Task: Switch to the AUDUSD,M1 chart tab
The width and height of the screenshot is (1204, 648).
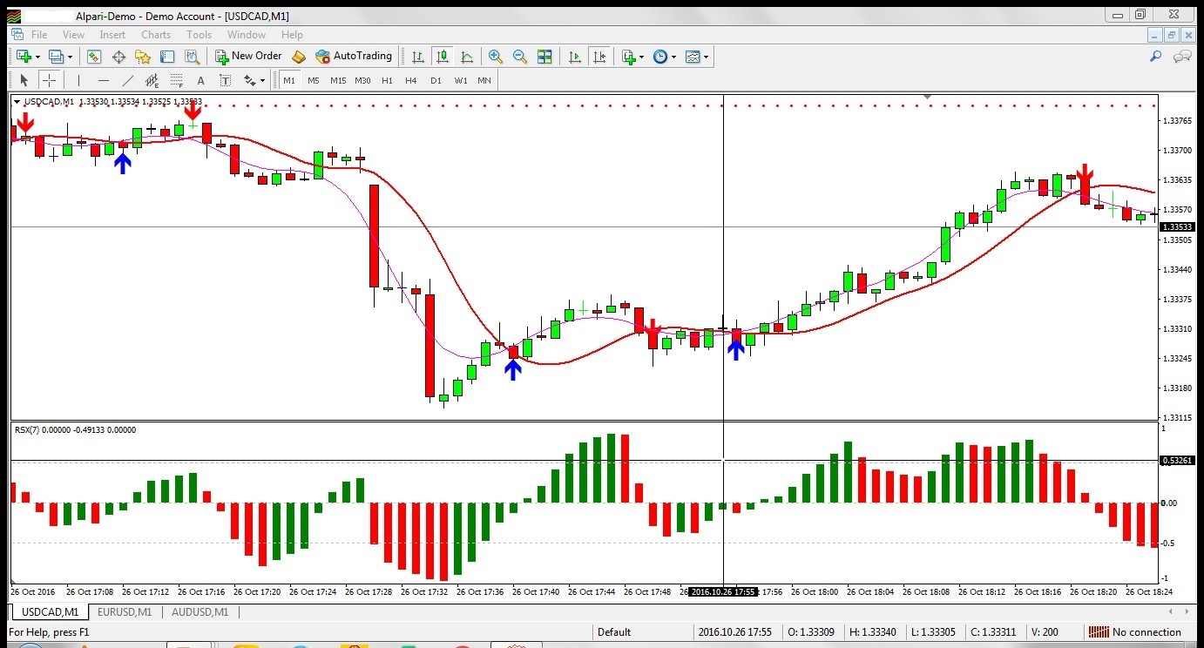Action: point(200,612)
